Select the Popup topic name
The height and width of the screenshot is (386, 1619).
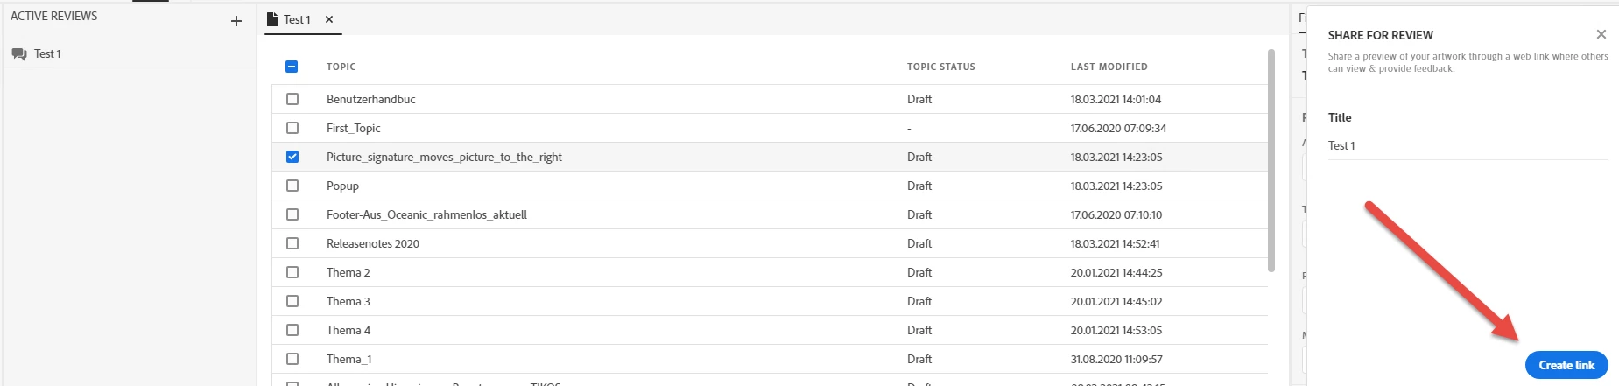(342, 186)
